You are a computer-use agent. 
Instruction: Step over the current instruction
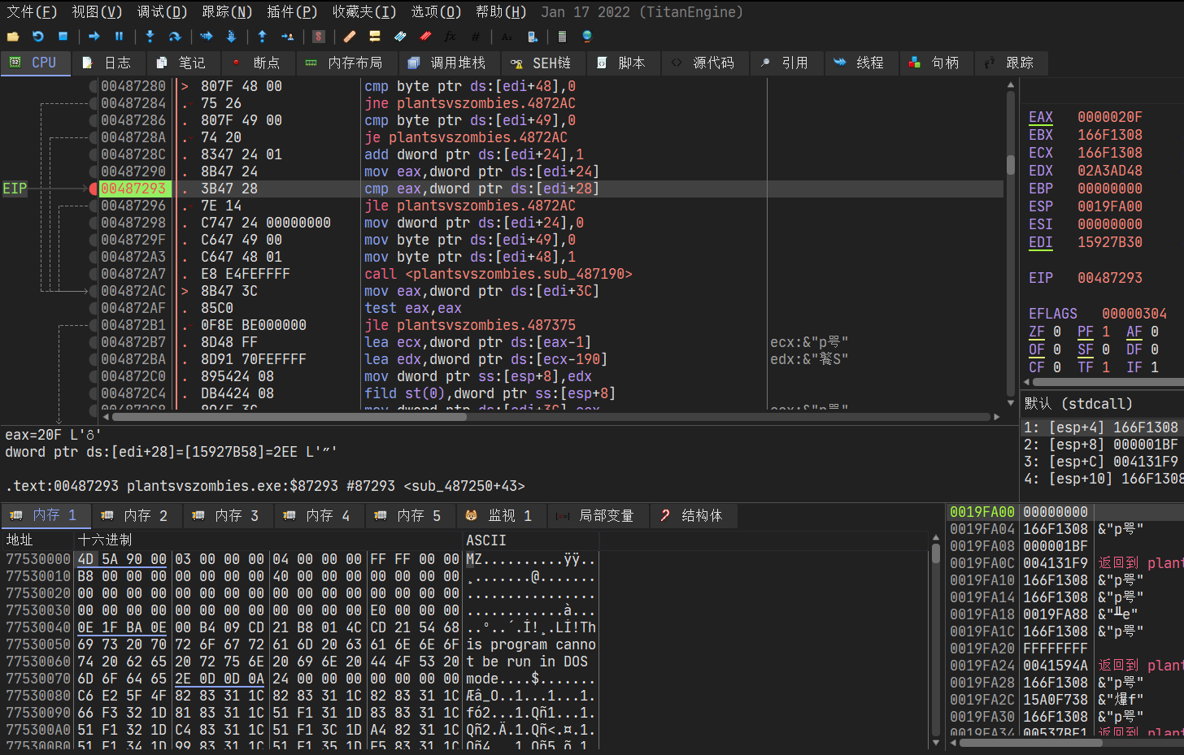pos(175,37)
